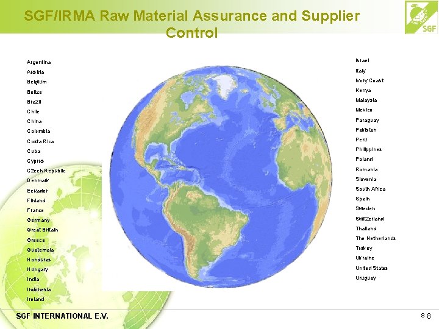Viewport: 439px width, 329px height.
Task: Select 'Denmark' in the country list
Action: [x=38, y=180]
